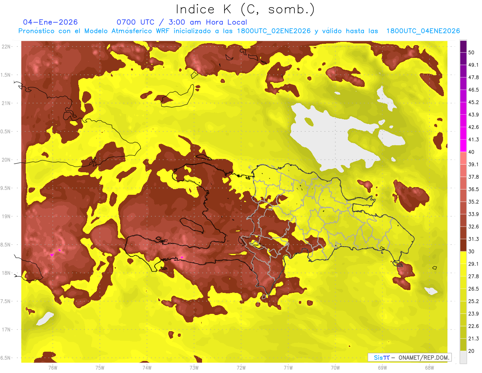The image size is (482, 373).
Task: Click the colorbar value '25.2'
Action: [474, 301]
